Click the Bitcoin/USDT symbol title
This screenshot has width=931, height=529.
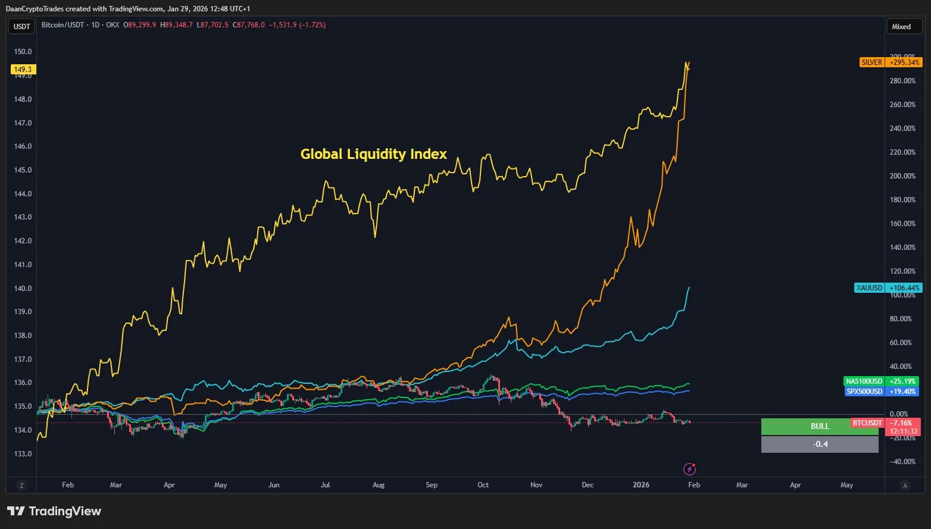63,25
